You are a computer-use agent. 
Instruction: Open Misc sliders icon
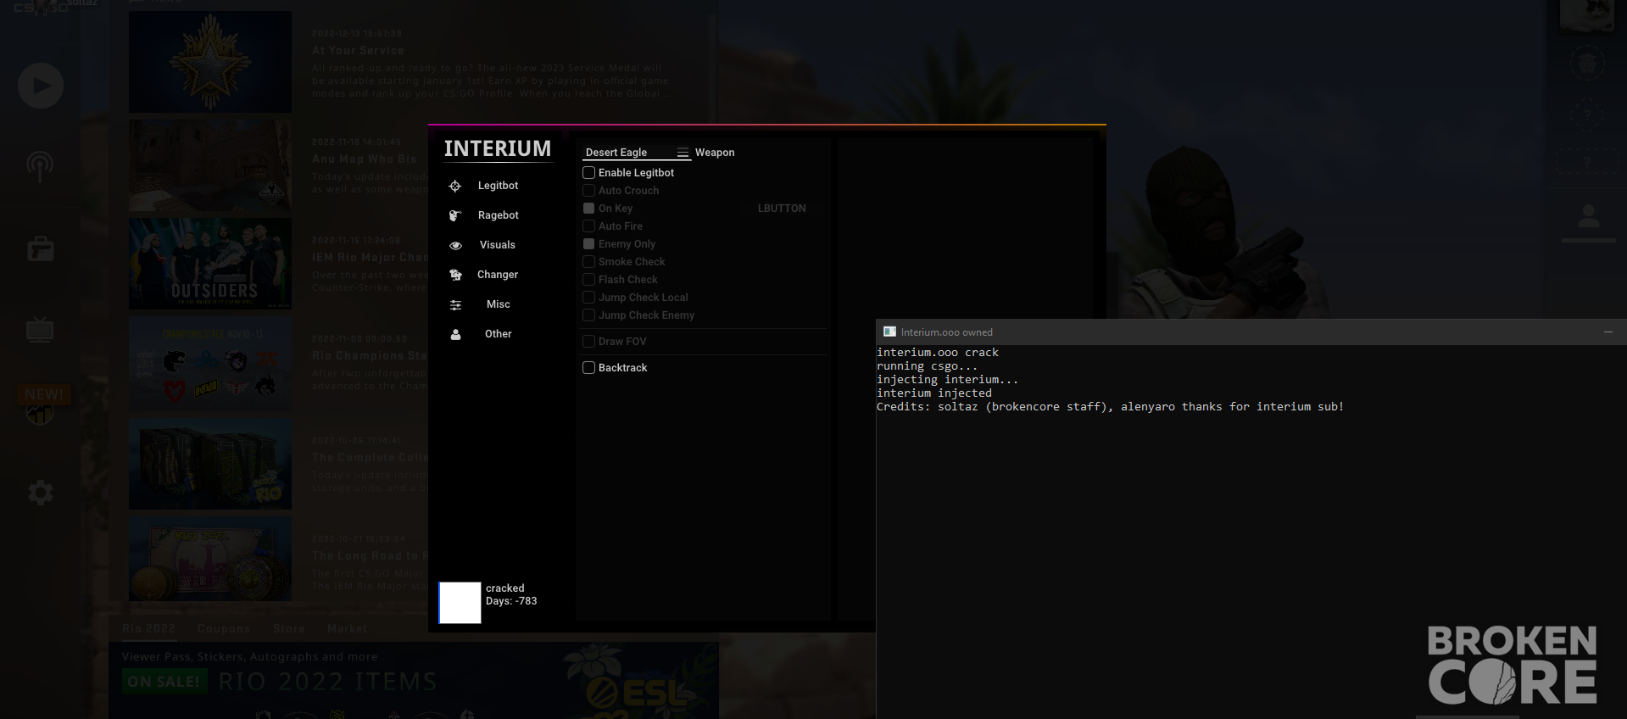[455, 304]
